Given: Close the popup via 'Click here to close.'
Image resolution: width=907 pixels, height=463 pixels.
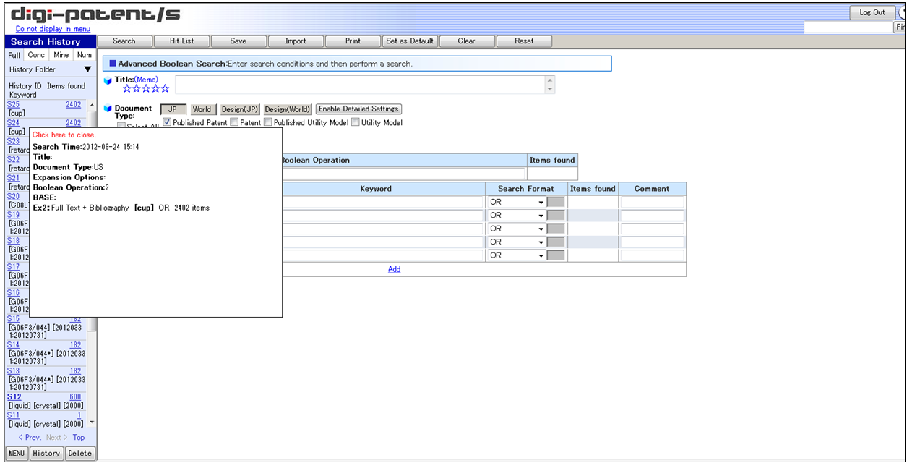Looking at the screenshot, I should tap(64, 135).
